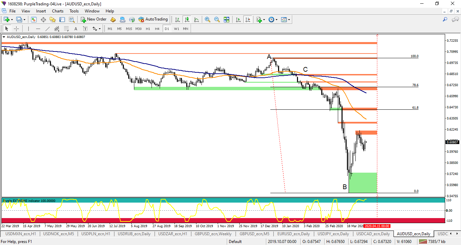Open the Profiles icon
461x245 pixels.
[19, 20]
